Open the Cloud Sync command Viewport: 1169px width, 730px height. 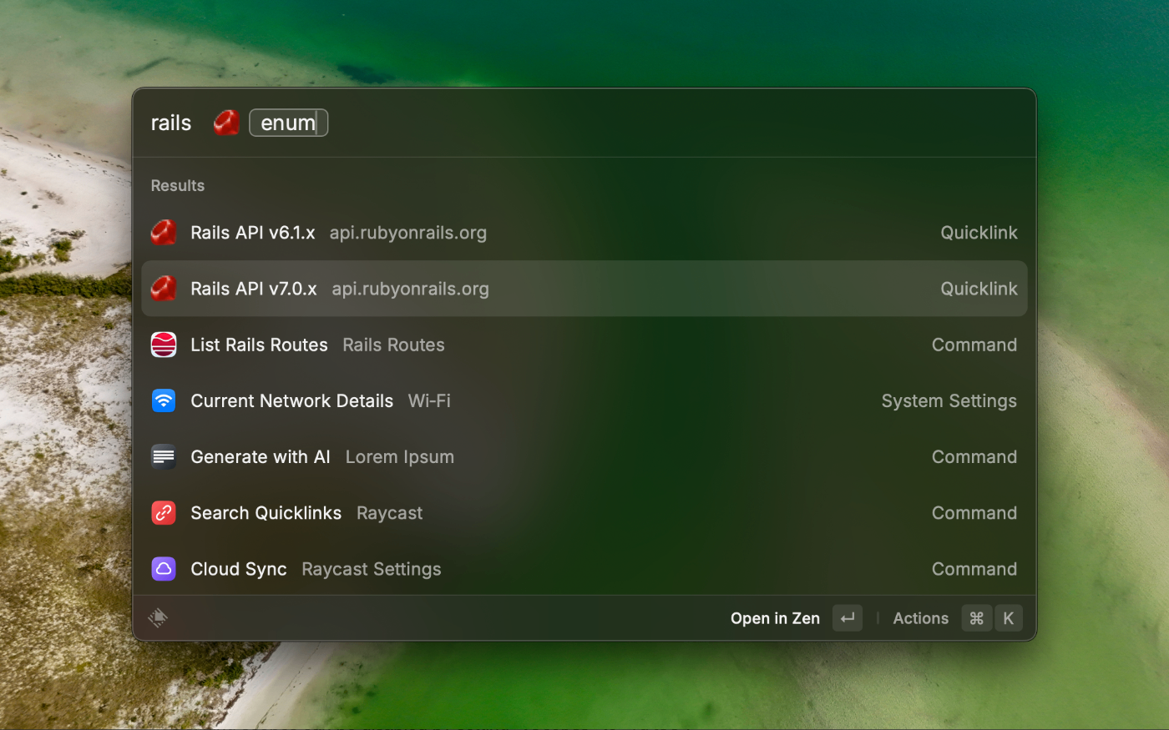(x=584, y=568)
